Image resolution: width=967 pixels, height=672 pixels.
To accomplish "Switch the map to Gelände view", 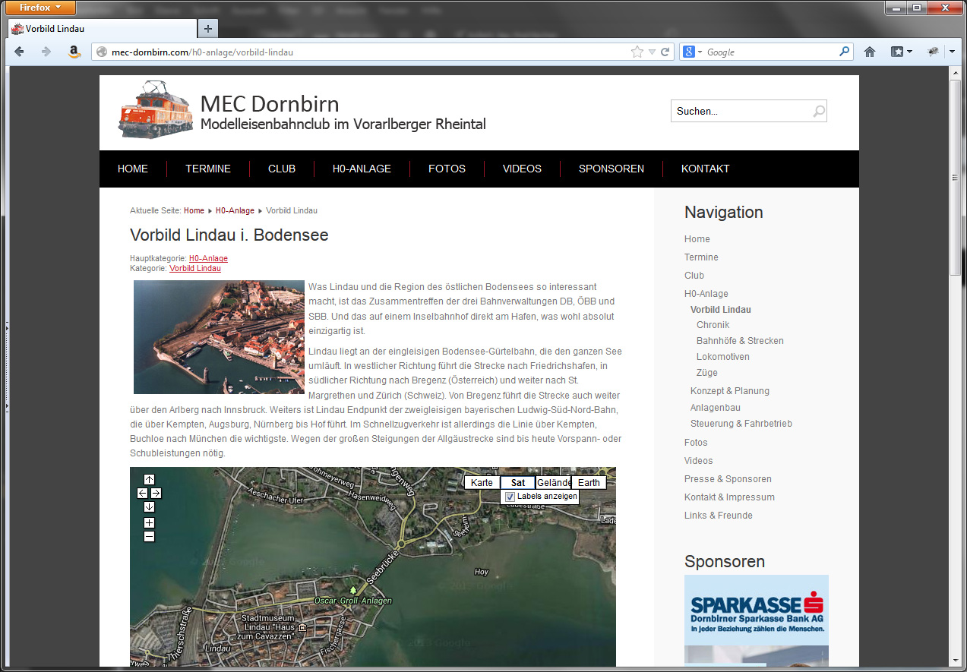I will tap(554, 482).
